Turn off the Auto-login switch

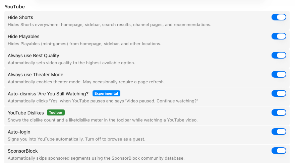pos(279,132)
